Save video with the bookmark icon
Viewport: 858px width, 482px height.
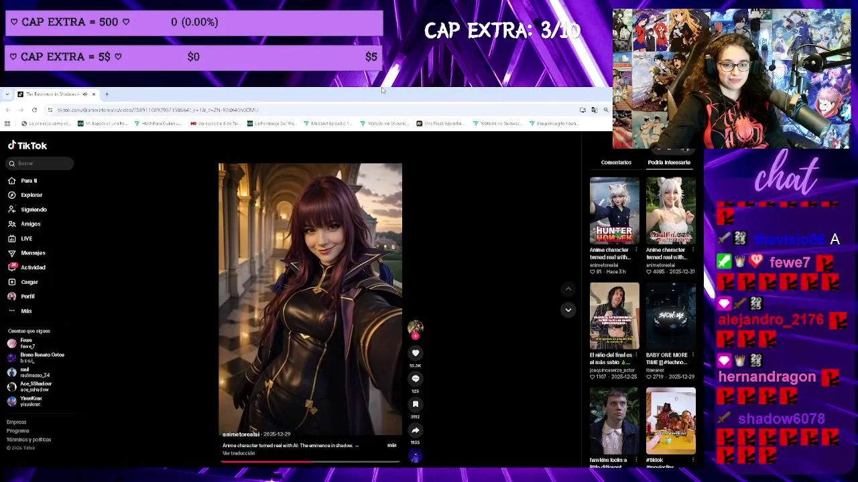click(x=415, y=404)
